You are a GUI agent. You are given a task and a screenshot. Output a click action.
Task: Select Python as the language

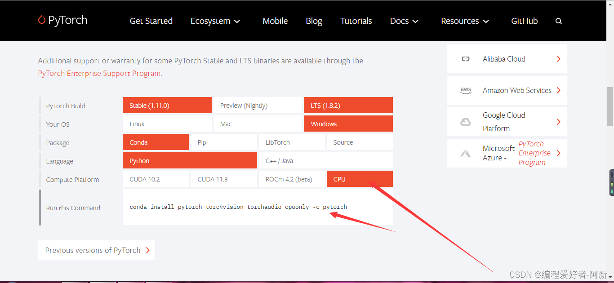click(190, 161)
